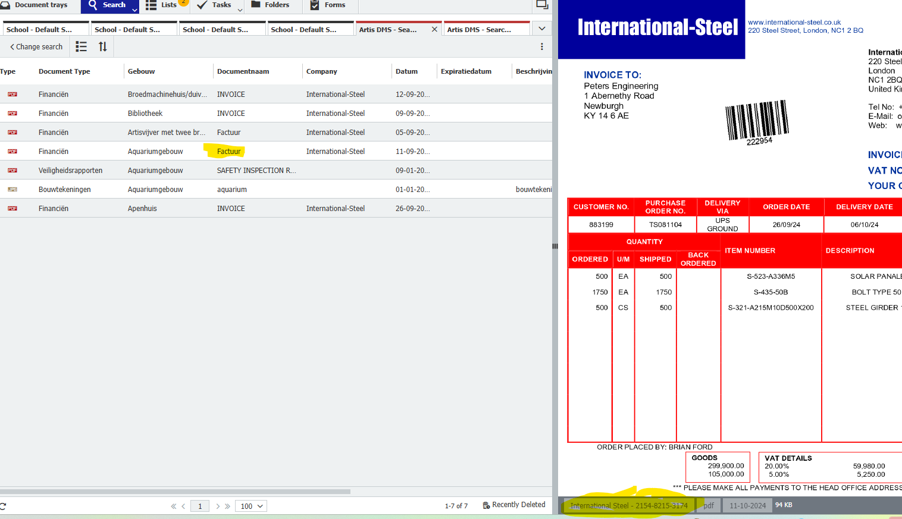
Task: Expand the tab overflow chevron
Action: (x=541, y=29)
